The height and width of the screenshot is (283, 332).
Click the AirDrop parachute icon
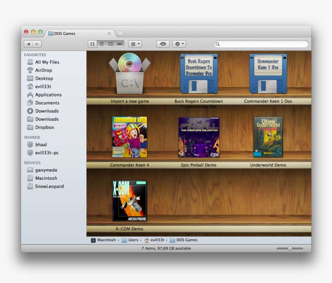30,70
